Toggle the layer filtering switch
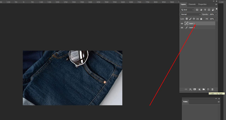This screenshot has width=226, height=120. pos(216,10)
